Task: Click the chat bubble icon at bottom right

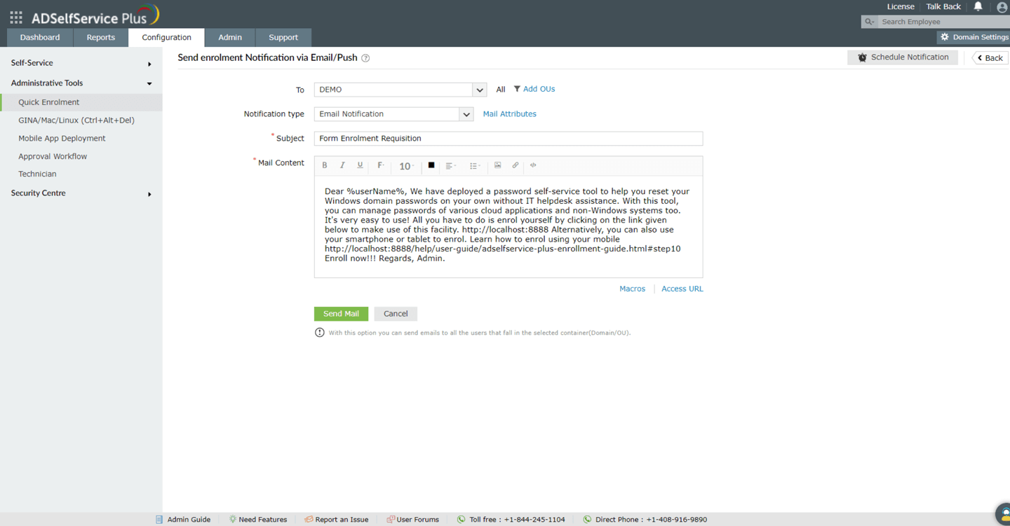Action: click(x=1003, y=513)
